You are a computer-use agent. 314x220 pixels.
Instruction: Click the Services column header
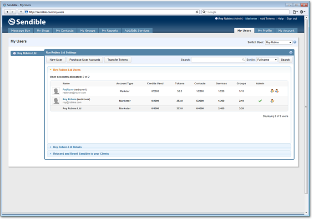(221, 83)
